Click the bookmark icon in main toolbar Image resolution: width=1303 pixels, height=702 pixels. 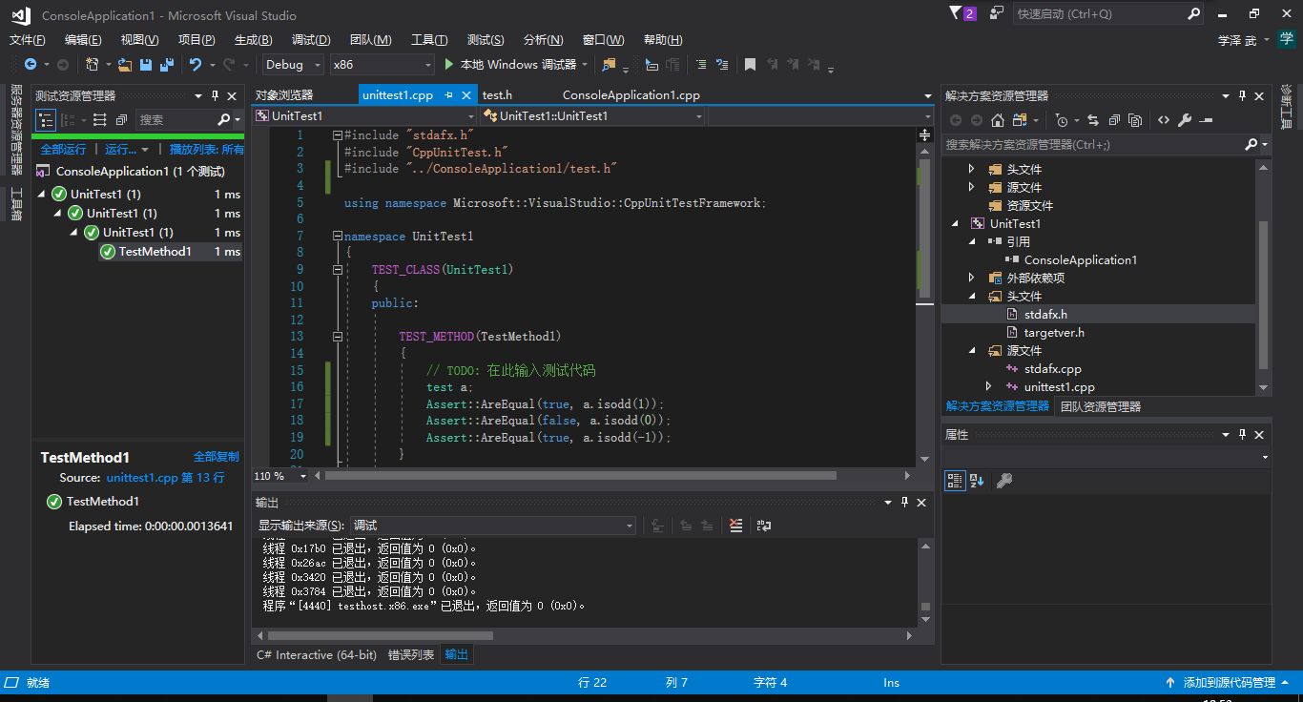click(751, 65)
